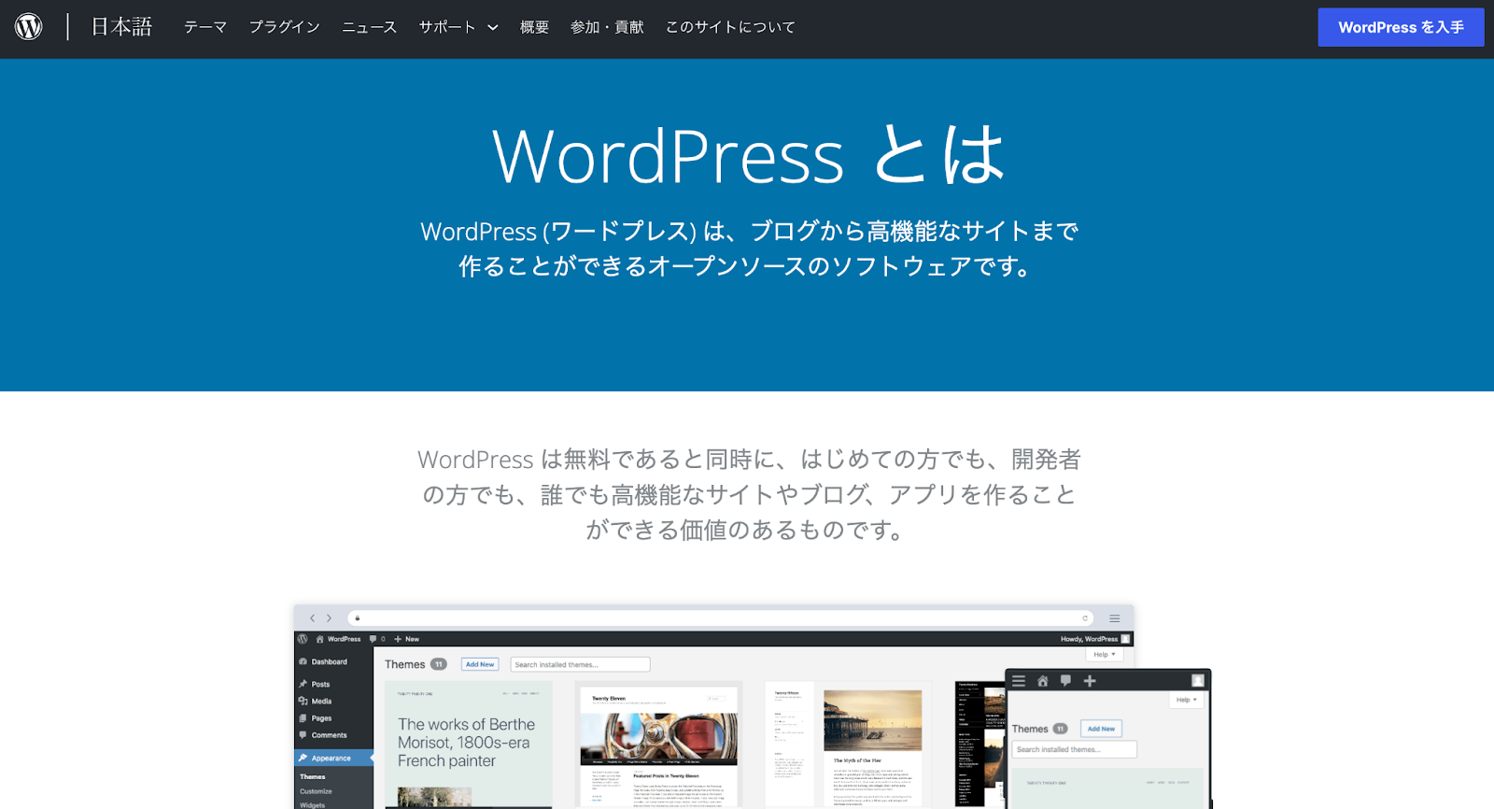Viewport: 1494px width, 809px height.
Task: Click the home icon beside WordPress in the admin bar
Action: click(x=320, y=639)
